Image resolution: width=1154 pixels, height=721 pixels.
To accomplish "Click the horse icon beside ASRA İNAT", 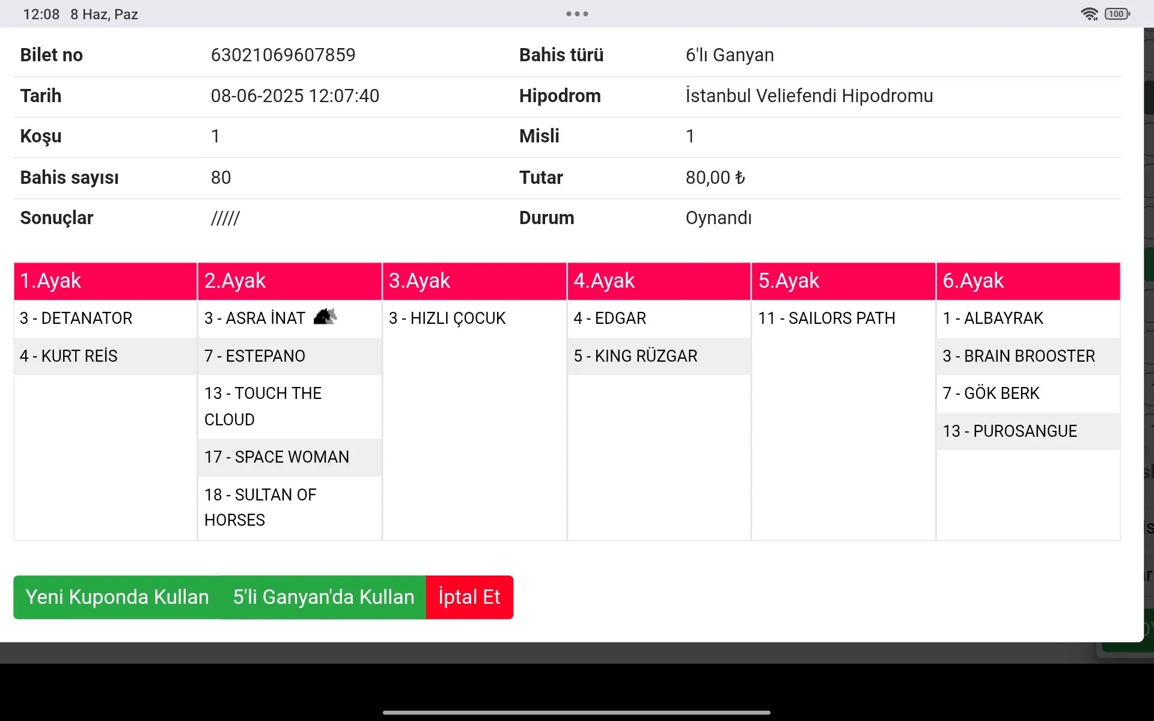I will point(325,316).
